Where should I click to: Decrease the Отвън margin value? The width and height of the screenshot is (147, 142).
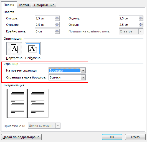tap(141, 26)
